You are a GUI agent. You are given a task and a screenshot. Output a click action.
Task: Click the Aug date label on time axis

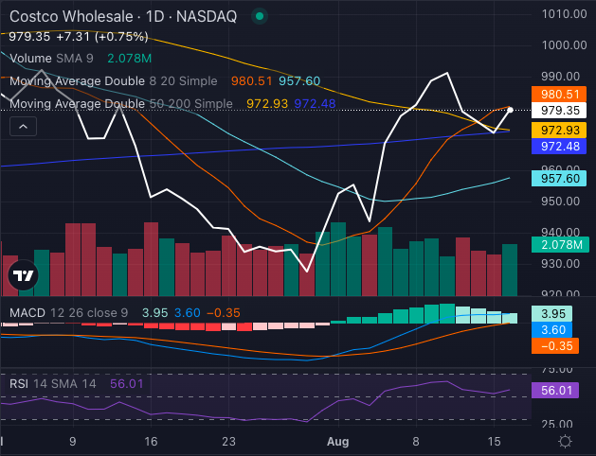click(x=338, y=442)
